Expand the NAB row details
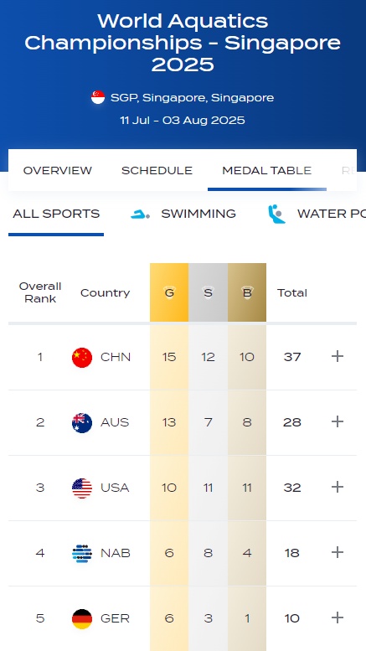 coord(338,552)
